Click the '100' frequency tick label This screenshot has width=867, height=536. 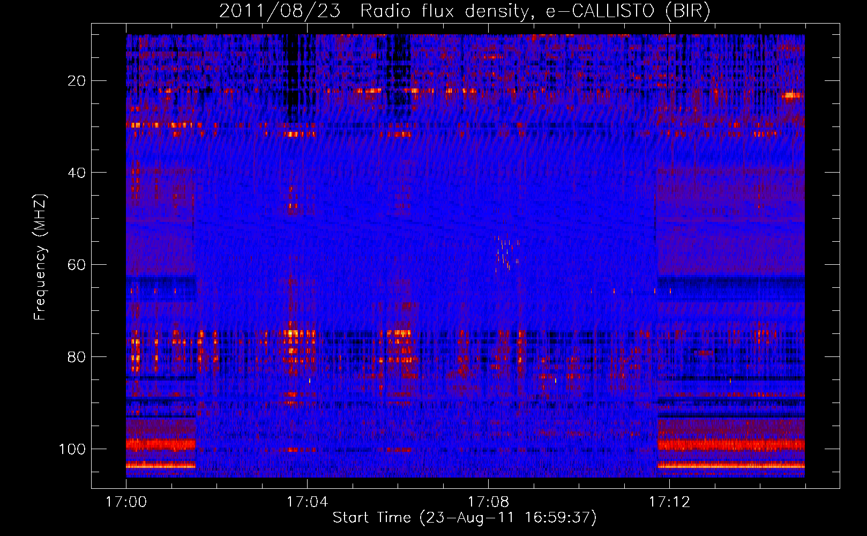pyautogui.click(x=72, y=449)
